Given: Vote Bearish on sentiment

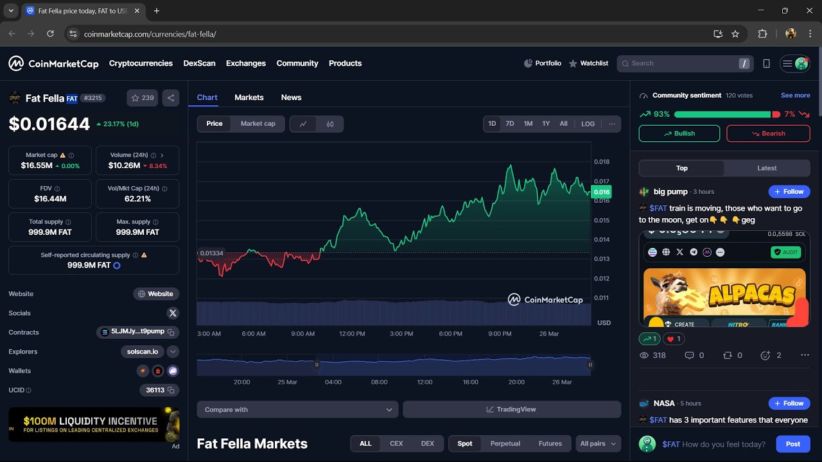Looking at the screenshot, I should coord(768,133).
